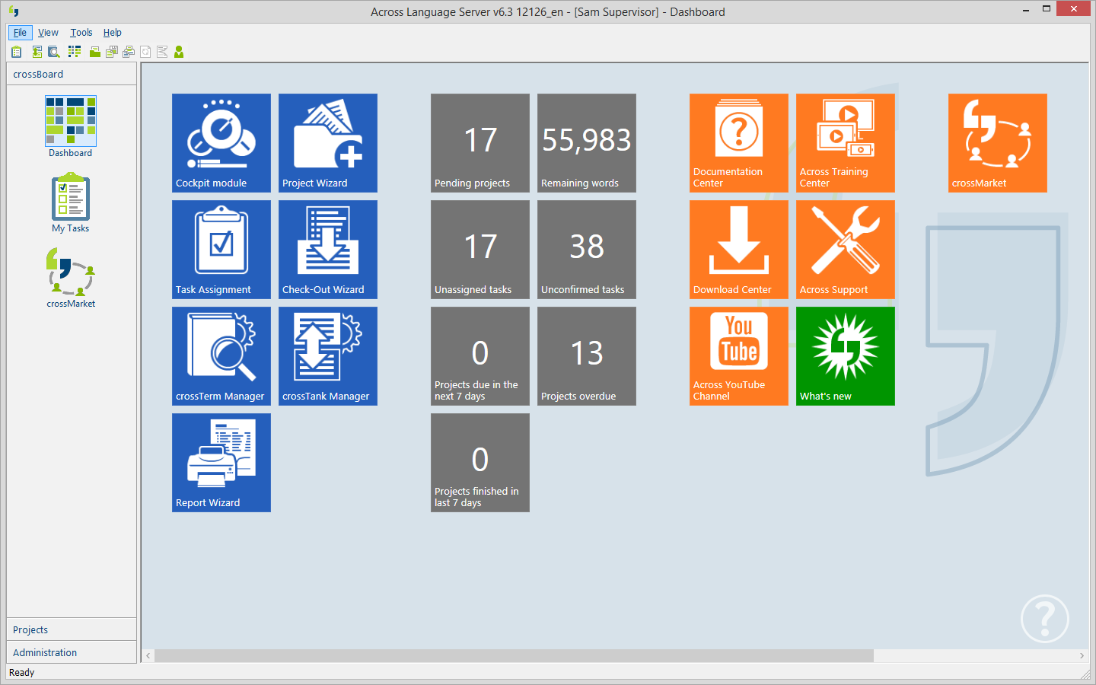Screen dimensions: 1096x685
Task: Open crossMarket in the left sidebar
Action: 71,278
